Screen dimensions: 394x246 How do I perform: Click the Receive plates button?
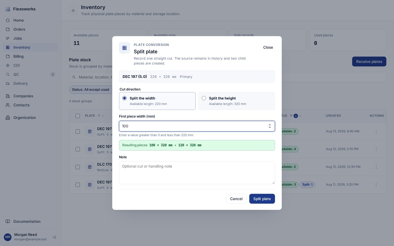click(369, 61)
